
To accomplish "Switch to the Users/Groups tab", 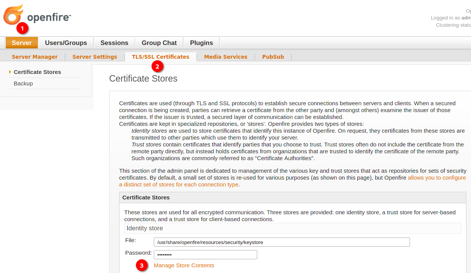I will tap(66, 43).
